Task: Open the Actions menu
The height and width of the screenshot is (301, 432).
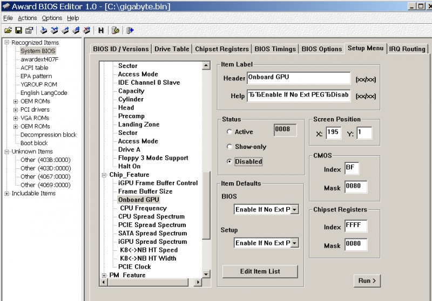Action: click(27, 18)
